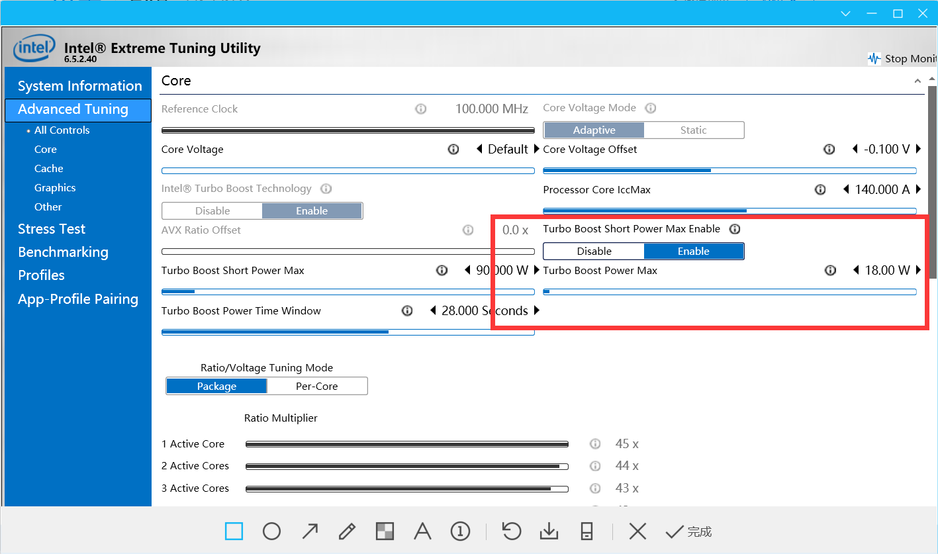This screenshot has width=938, height=554.
Task: Decrease Core Voltage Offset with left arrow
Action: pos(855,150)
